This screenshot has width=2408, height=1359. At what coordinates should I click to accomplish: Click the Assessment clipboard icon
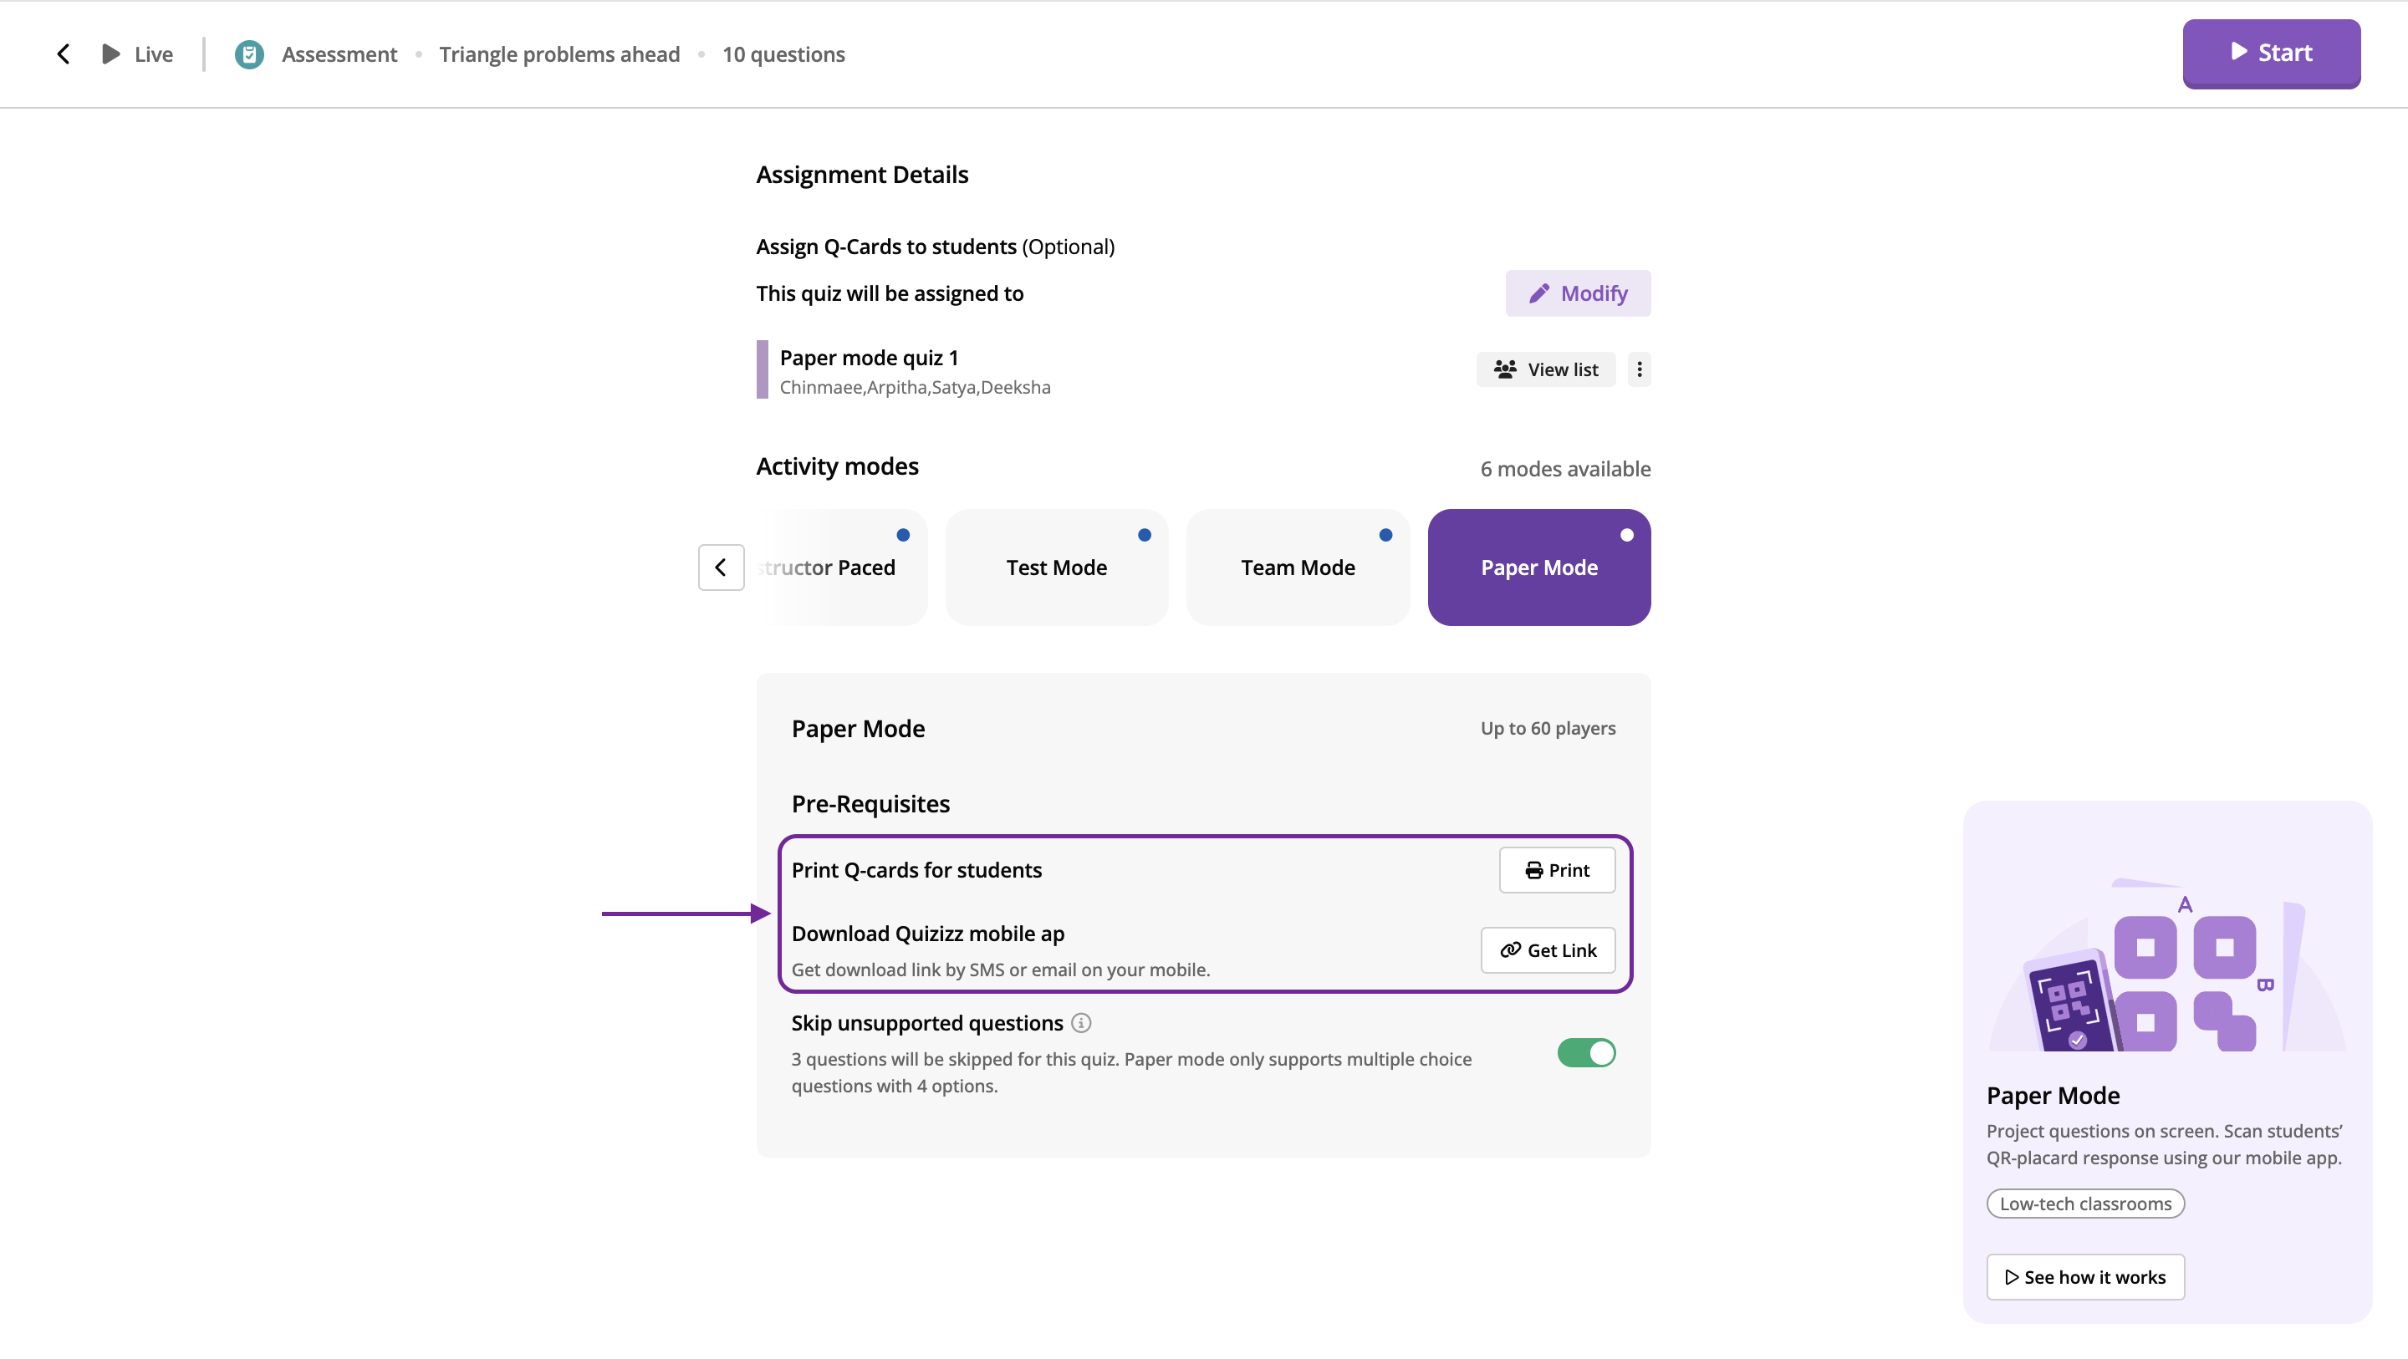click(248, 54)
